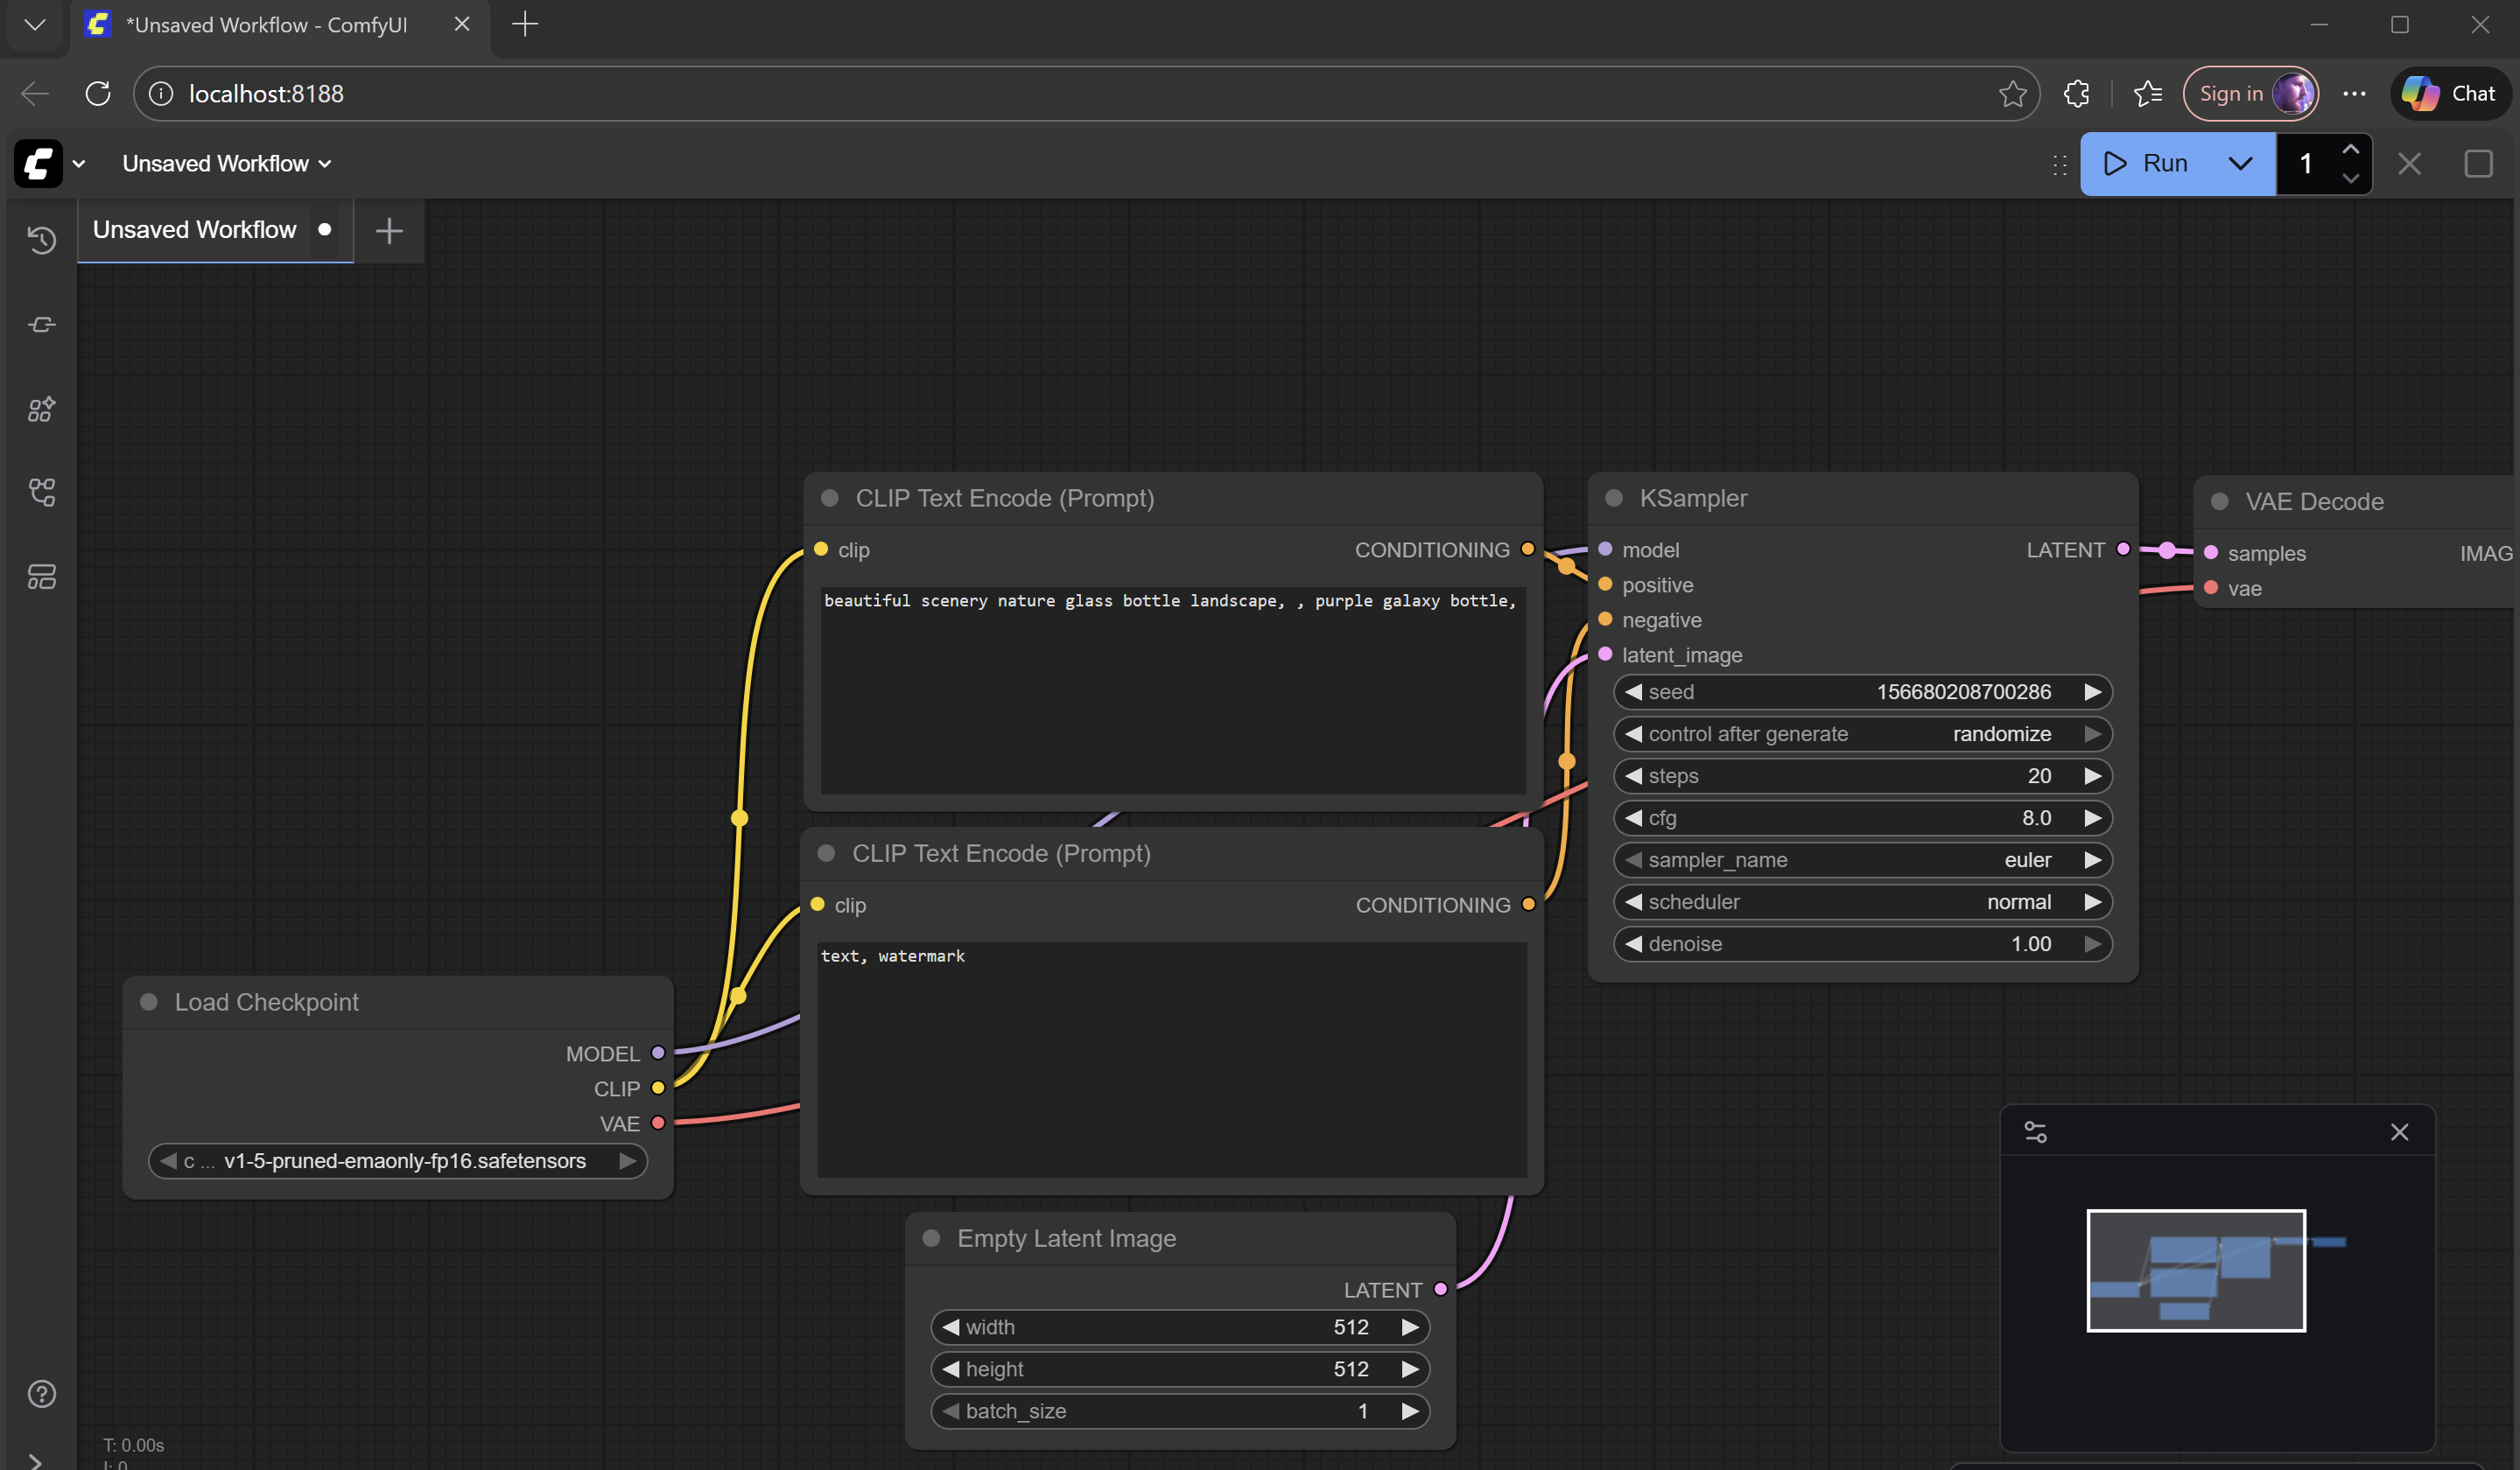The image size is (2520, 1470).
Task: Open the model library sidebar icon
Action: coord(41,409)
